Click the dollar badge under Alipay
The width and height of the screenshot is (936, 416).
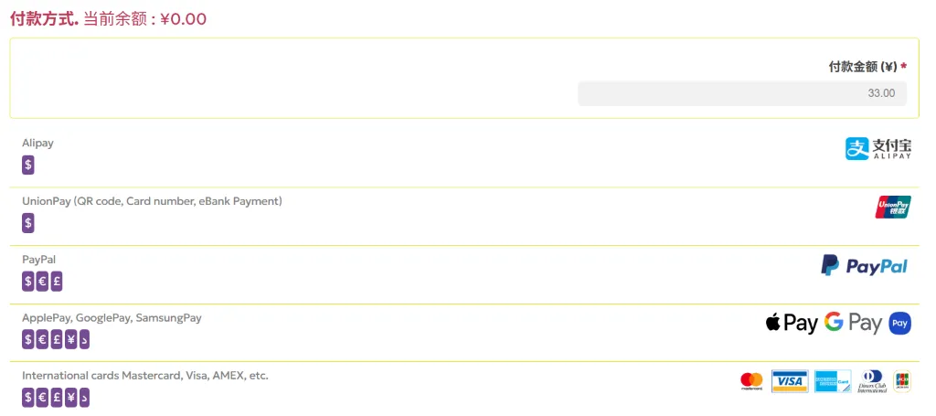[28, 165]
